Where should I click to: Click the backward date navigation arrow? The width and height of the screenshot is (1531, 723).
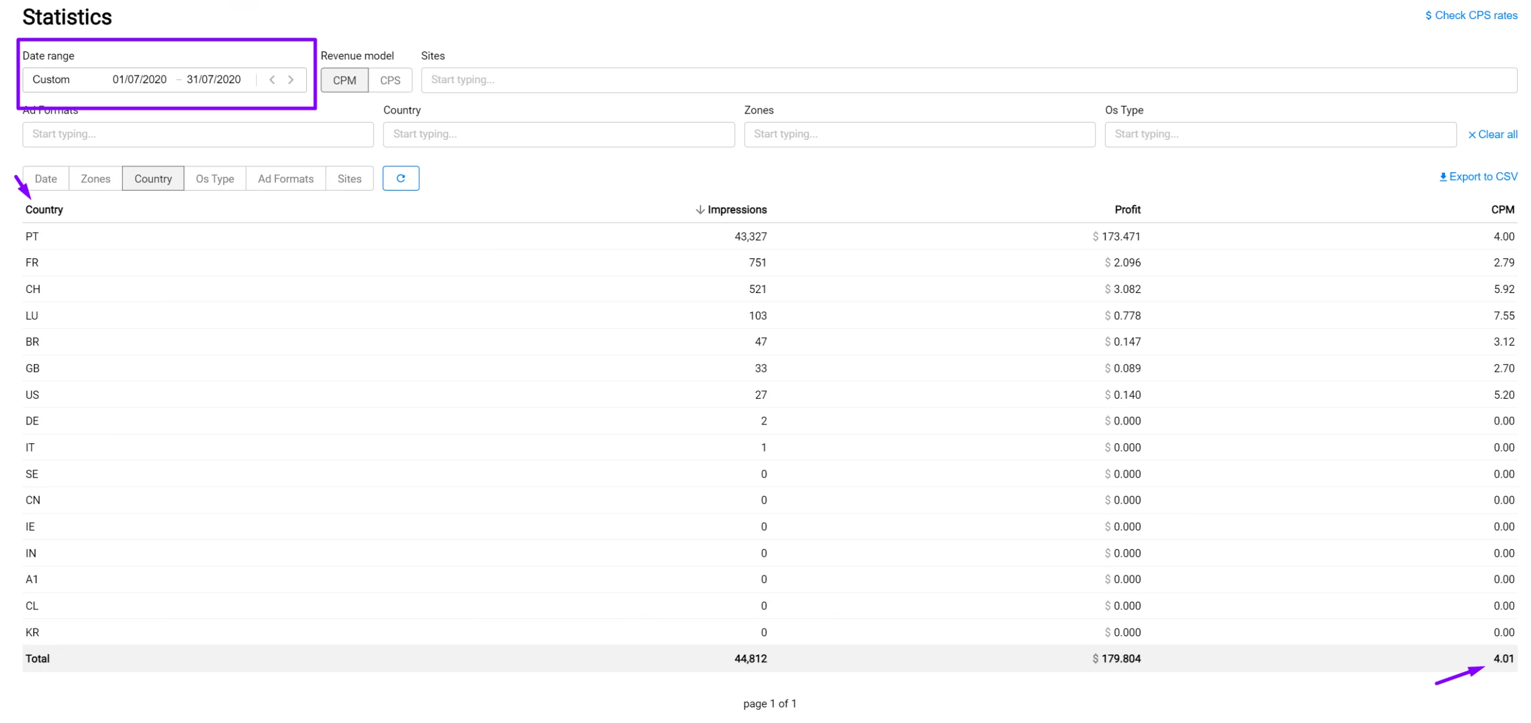click(x=273, y=79)
